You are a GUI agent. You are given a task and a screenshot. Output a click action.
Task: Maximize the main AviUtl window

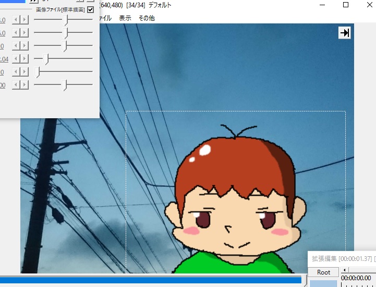[x=346, y=5]
